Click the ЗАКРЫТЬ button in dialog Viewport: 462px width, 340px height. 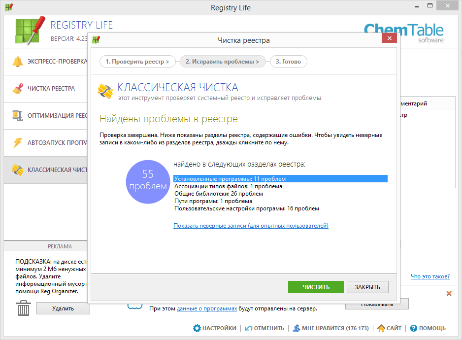pyautogui.click(x=367, y=287)
